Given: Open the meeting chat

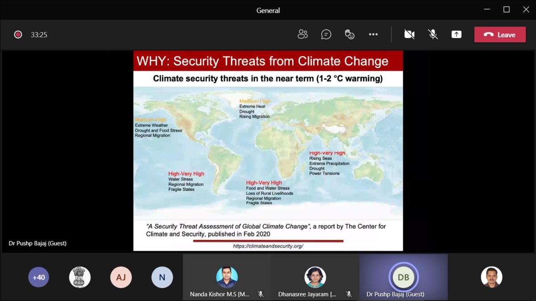Looking at the screenshot, I should [x=326, y=34].
